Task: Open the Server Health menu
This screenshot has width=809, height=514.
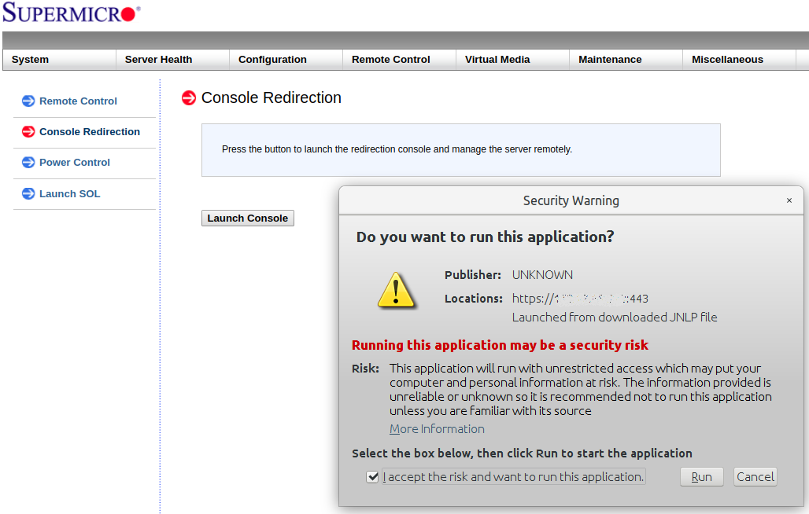Action: 158,60
